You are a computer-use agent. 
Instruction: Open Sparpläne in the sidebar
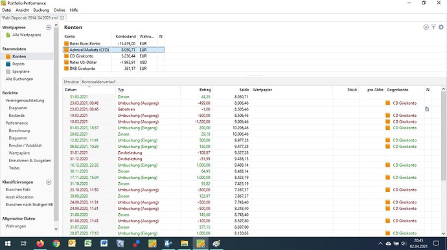21,72
